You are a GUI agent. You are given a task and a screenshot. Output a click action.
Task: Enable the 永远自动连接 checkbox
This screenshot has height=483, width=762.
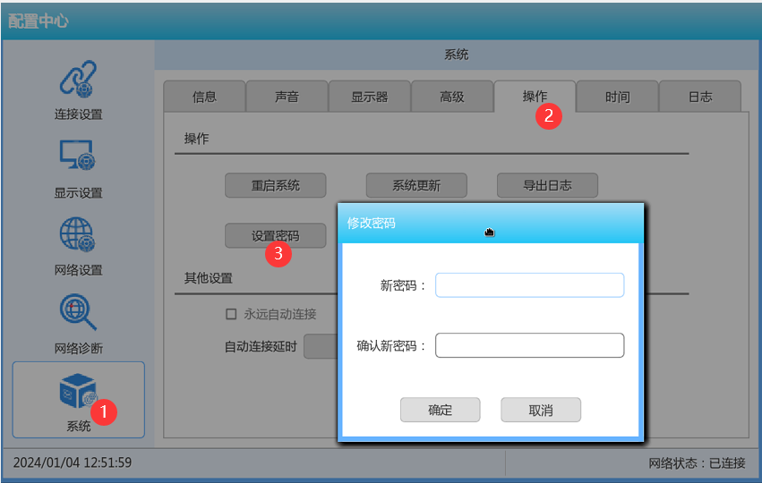pyautogui.click(x=231, y=314)
